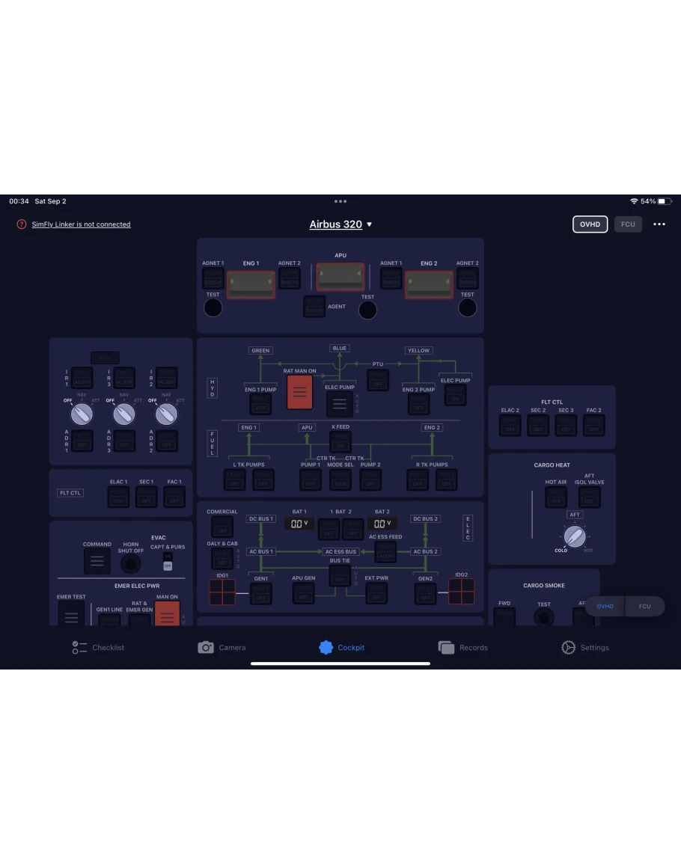
Task: Discharge ENG 1 AGNET 1 squib
Action: tap(213, 278)
